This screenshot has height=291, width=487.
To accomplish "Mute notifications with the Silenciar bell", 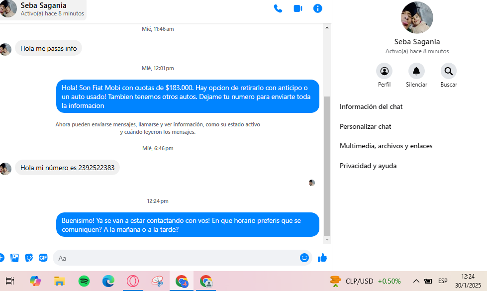I will click(416, 71).
